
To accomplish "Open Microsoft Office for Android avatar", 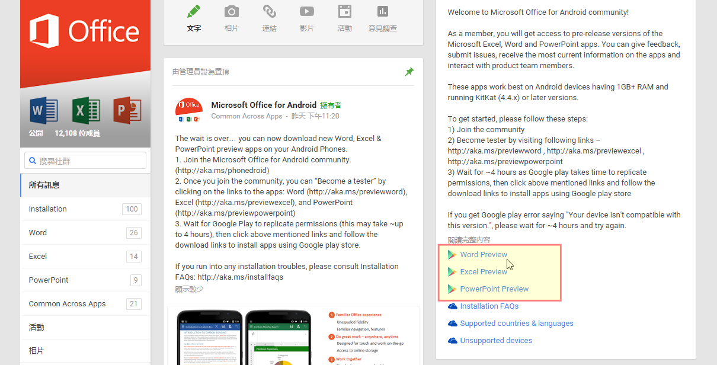I will 189,110.
